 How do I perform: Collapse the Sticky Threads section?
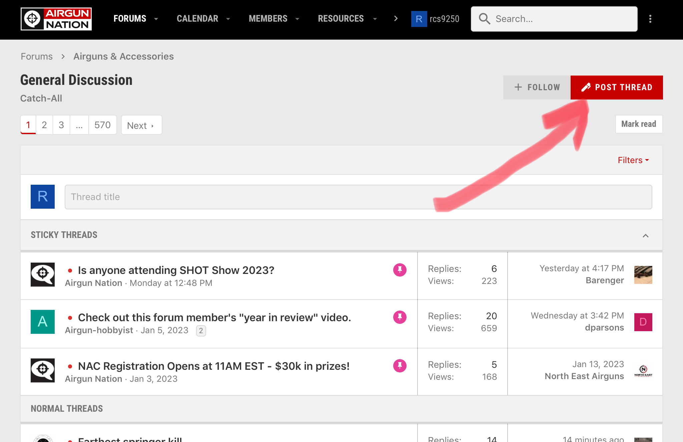tap(646, 236)
